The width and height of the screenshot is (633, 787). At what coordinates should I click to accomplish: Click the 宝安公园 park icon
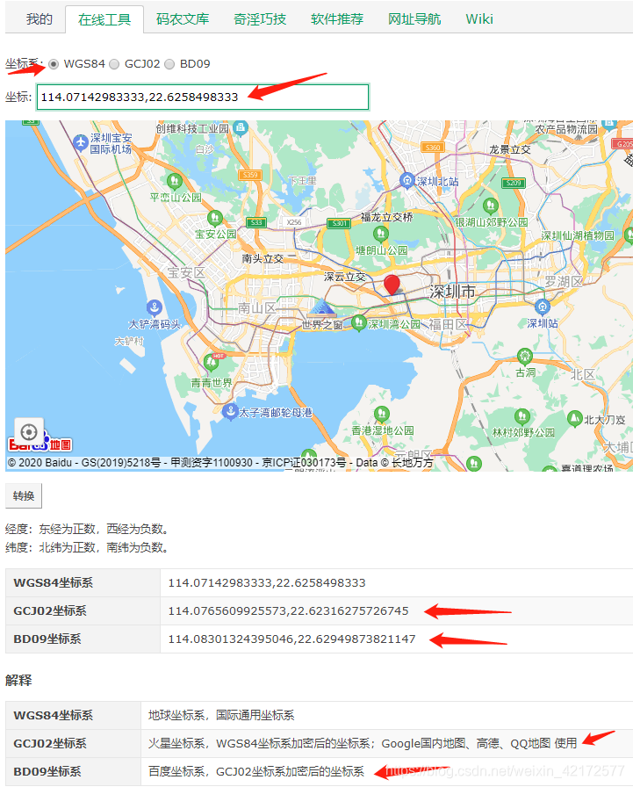pyautogui.click(x=215, y=218)
